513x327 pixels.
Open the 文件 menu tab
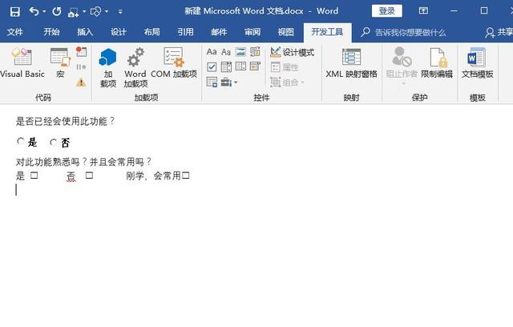(x=15, y=32)
